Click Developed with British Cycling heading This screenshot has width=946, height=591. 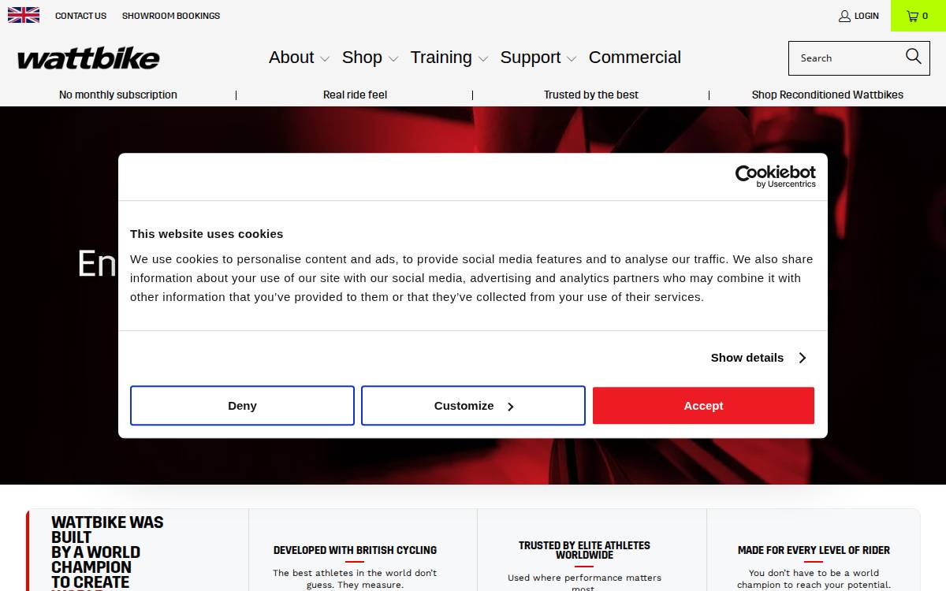355,550
